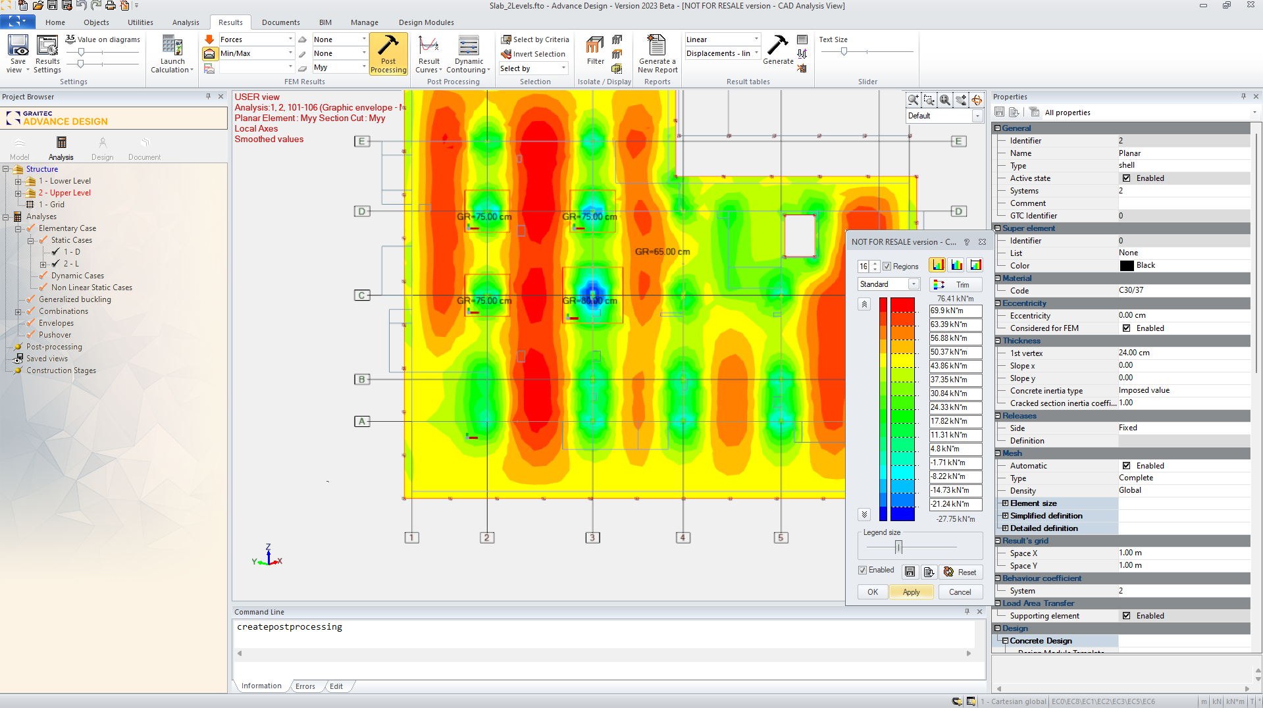Image resolution: width=1263 pixels, height=708 pixels.
Task: Click the zoom window icon in view toolbar
Action: coord(929,100)
